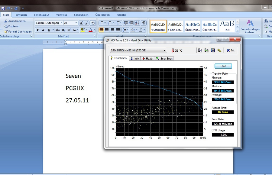Screen dimensions: 272x175
Task: Open the Seitenlayout ribbon tab
Action: point(41,15)
